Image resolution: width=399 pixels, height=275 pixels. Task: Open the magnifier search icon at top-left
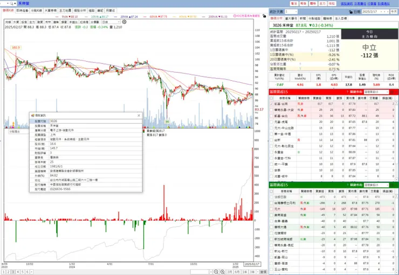point(12,3)
